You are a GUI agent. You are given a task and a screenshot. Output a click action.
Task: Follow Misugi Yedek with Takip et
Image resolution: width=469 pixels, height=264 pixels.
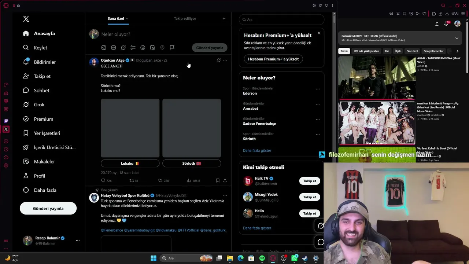tap(310, 197)
